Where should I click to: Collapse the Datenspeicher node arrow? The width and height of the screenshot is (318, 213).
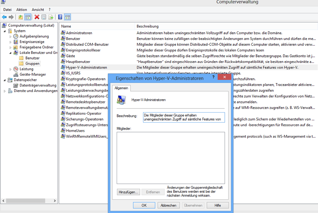pyautogui.click(x=5, y=80)
